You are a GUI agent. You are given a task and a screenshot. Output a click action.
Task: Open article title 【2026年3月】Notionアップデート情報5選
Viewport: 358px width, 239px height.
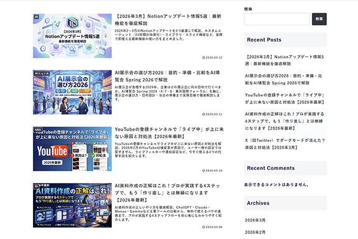(168, 20)
